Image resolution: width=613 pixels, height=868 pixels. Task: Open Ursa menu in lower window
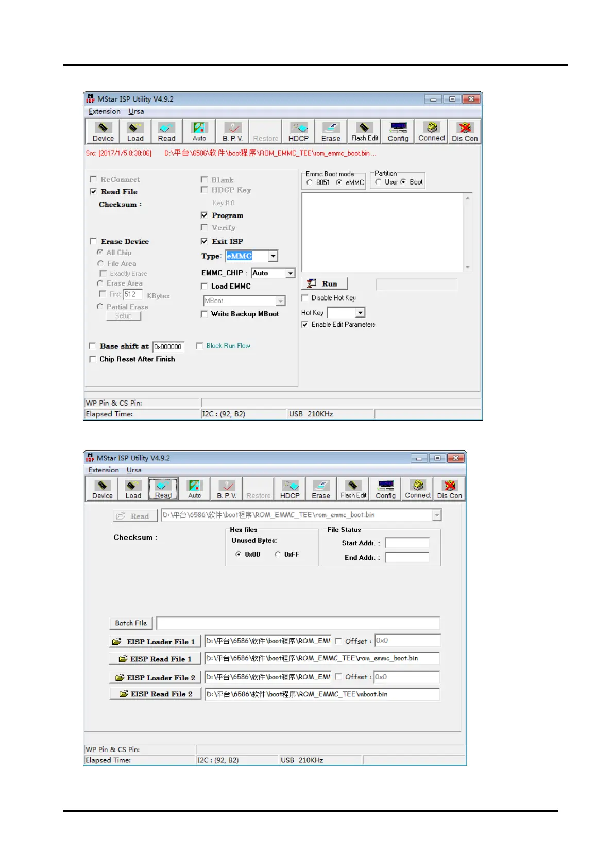click(x=134, y=470)
